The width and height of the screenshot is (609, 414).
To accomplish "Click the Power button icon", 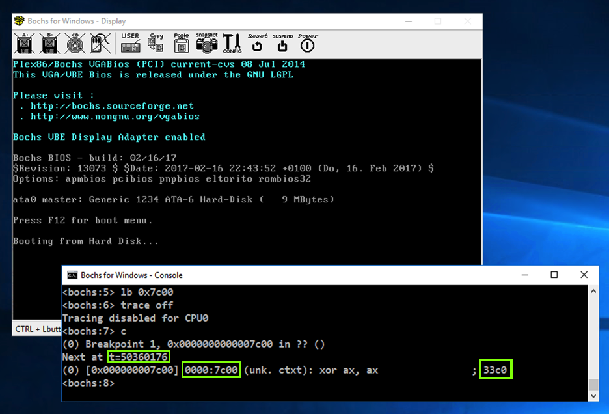I will pos(308,43).
